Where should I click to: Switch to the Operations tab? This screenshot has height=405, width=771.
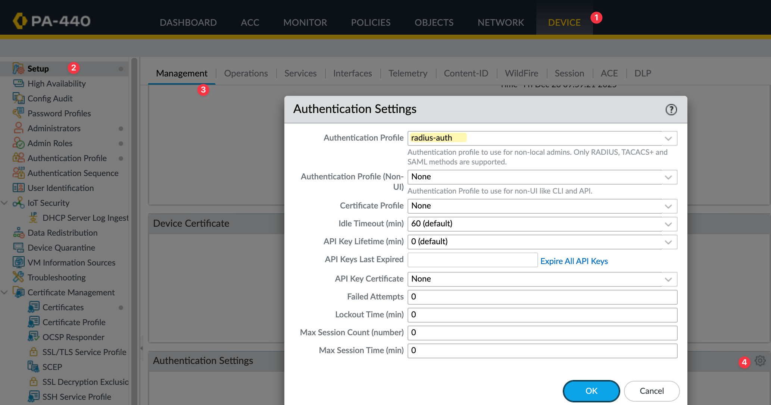coord(246,73)
